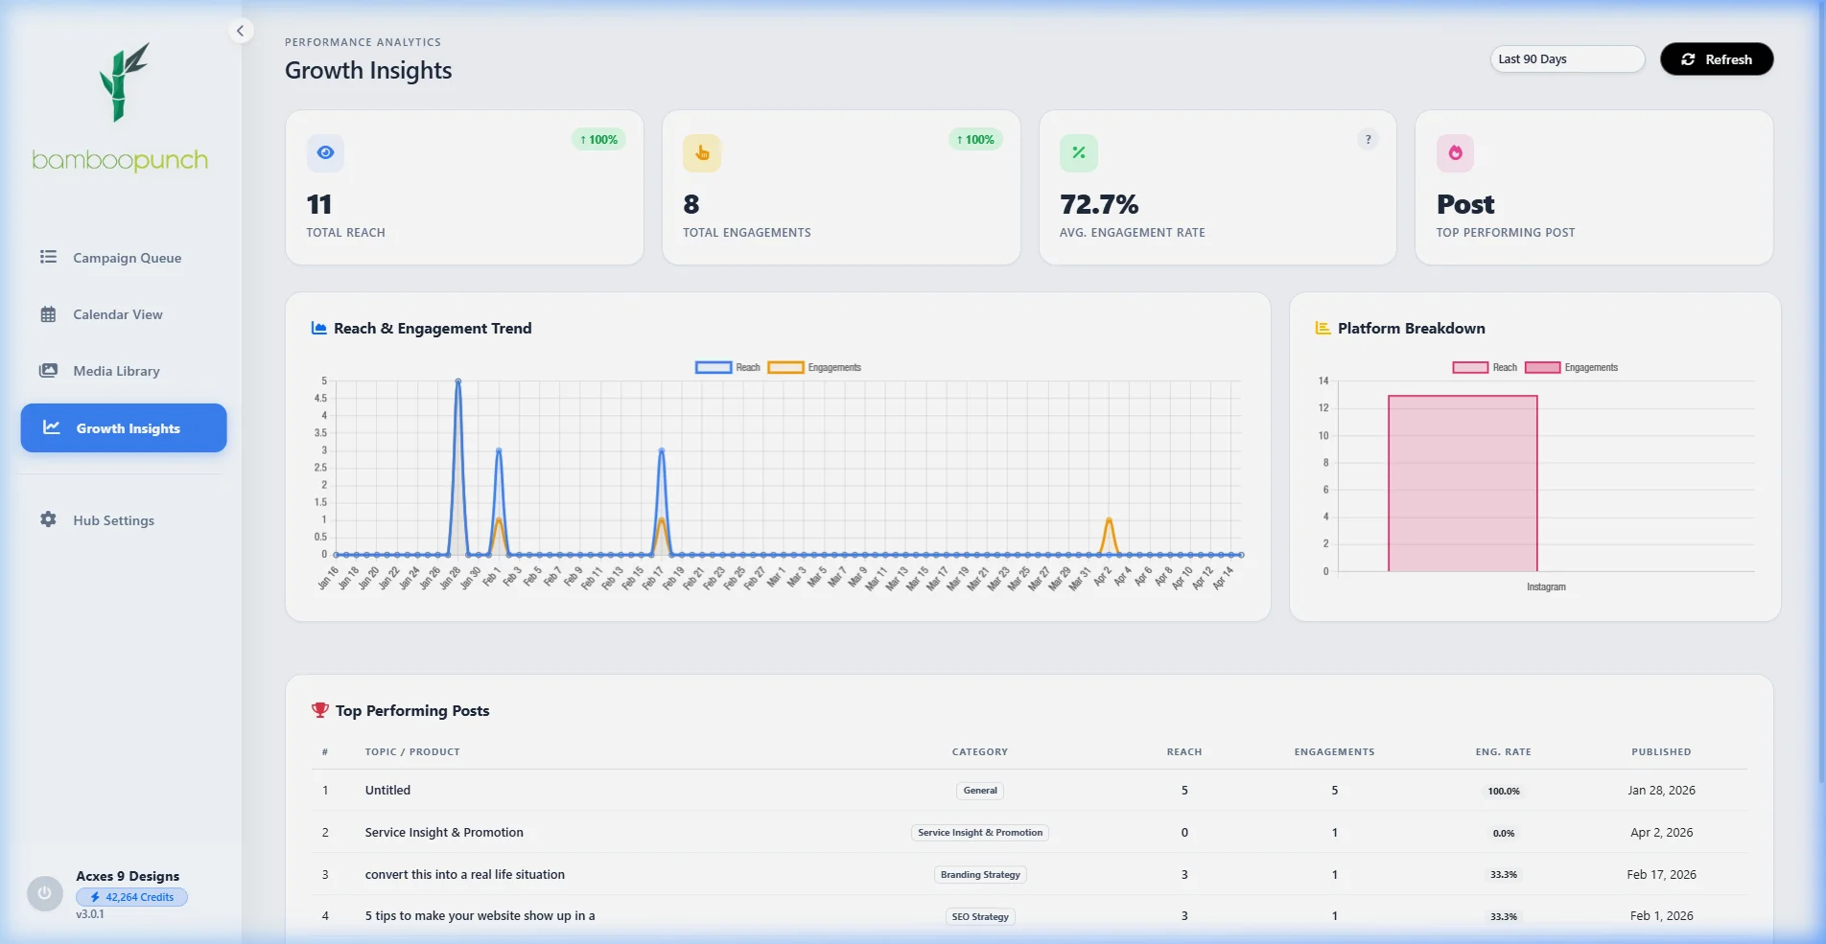
Task: Click the Total Reach eye icon
Action: pos(326,153)
